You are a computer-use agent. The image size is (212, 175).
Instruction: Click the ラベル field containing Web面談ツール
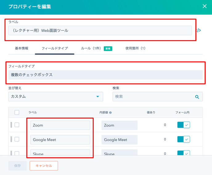tap(100, 30)
